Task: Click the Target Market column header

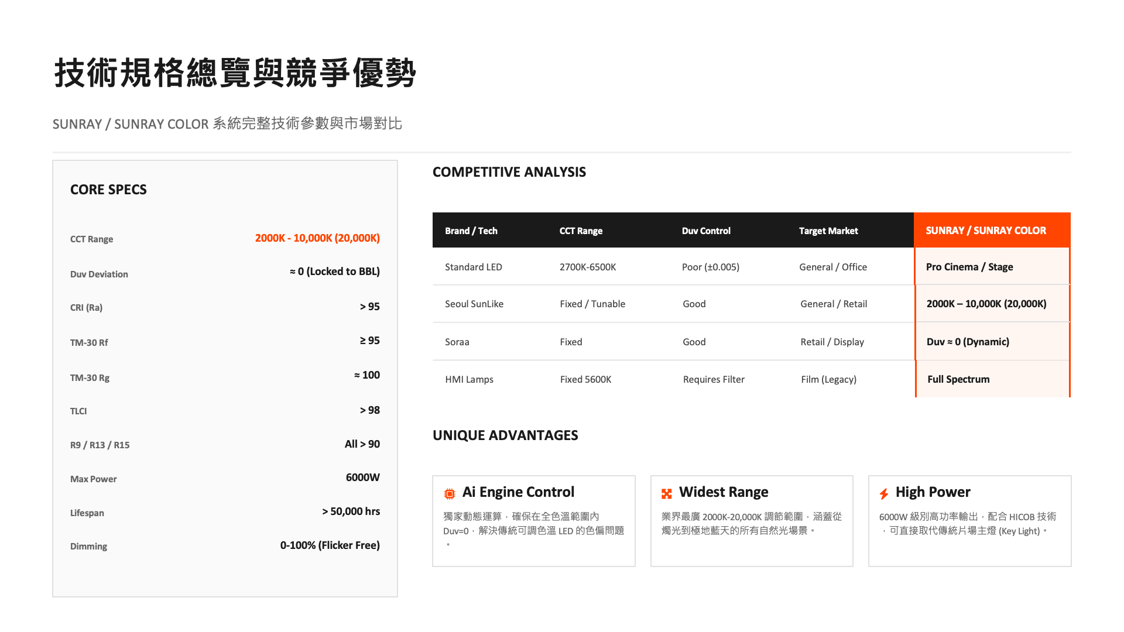Action: point(828,231)
